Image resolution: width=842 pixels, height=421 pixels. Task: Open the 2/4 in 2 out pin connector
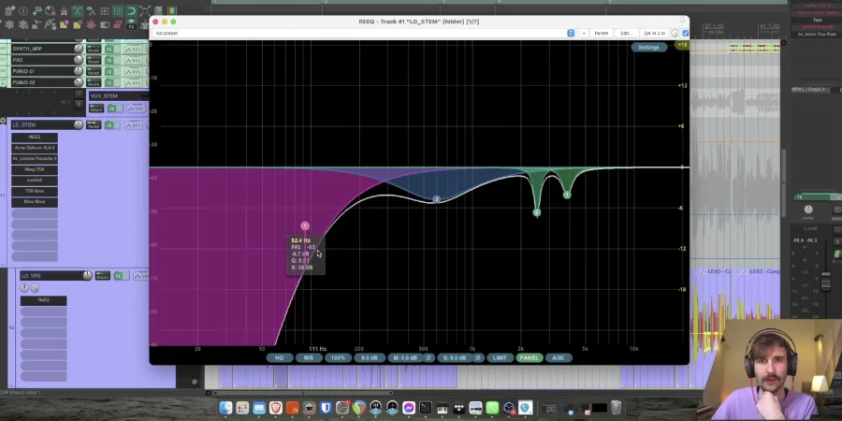click(655, 34)
